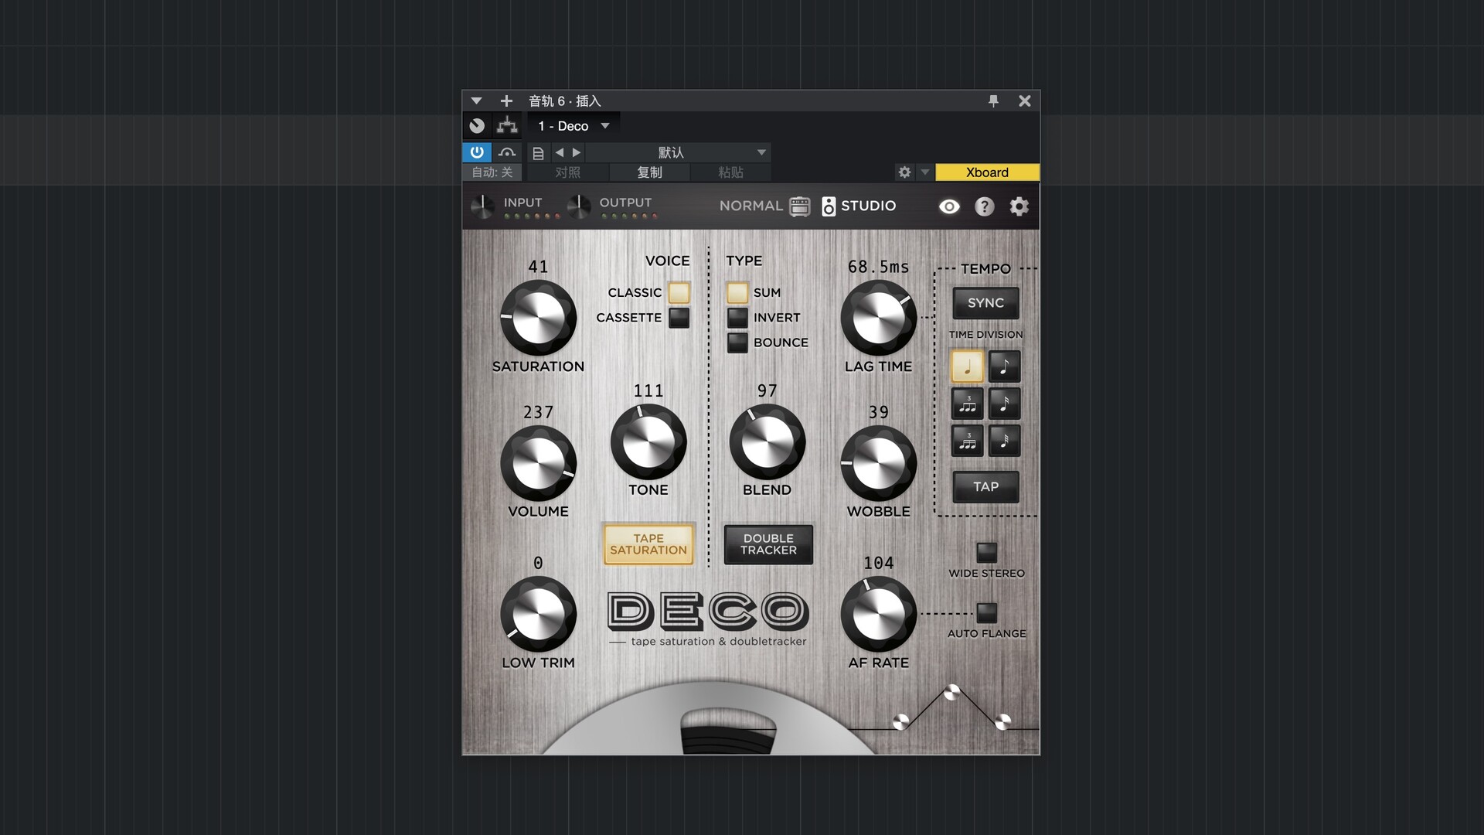1484x835 pixels.
Task: Turn on Wide Stereo toggle
Action: coord(986,552)
